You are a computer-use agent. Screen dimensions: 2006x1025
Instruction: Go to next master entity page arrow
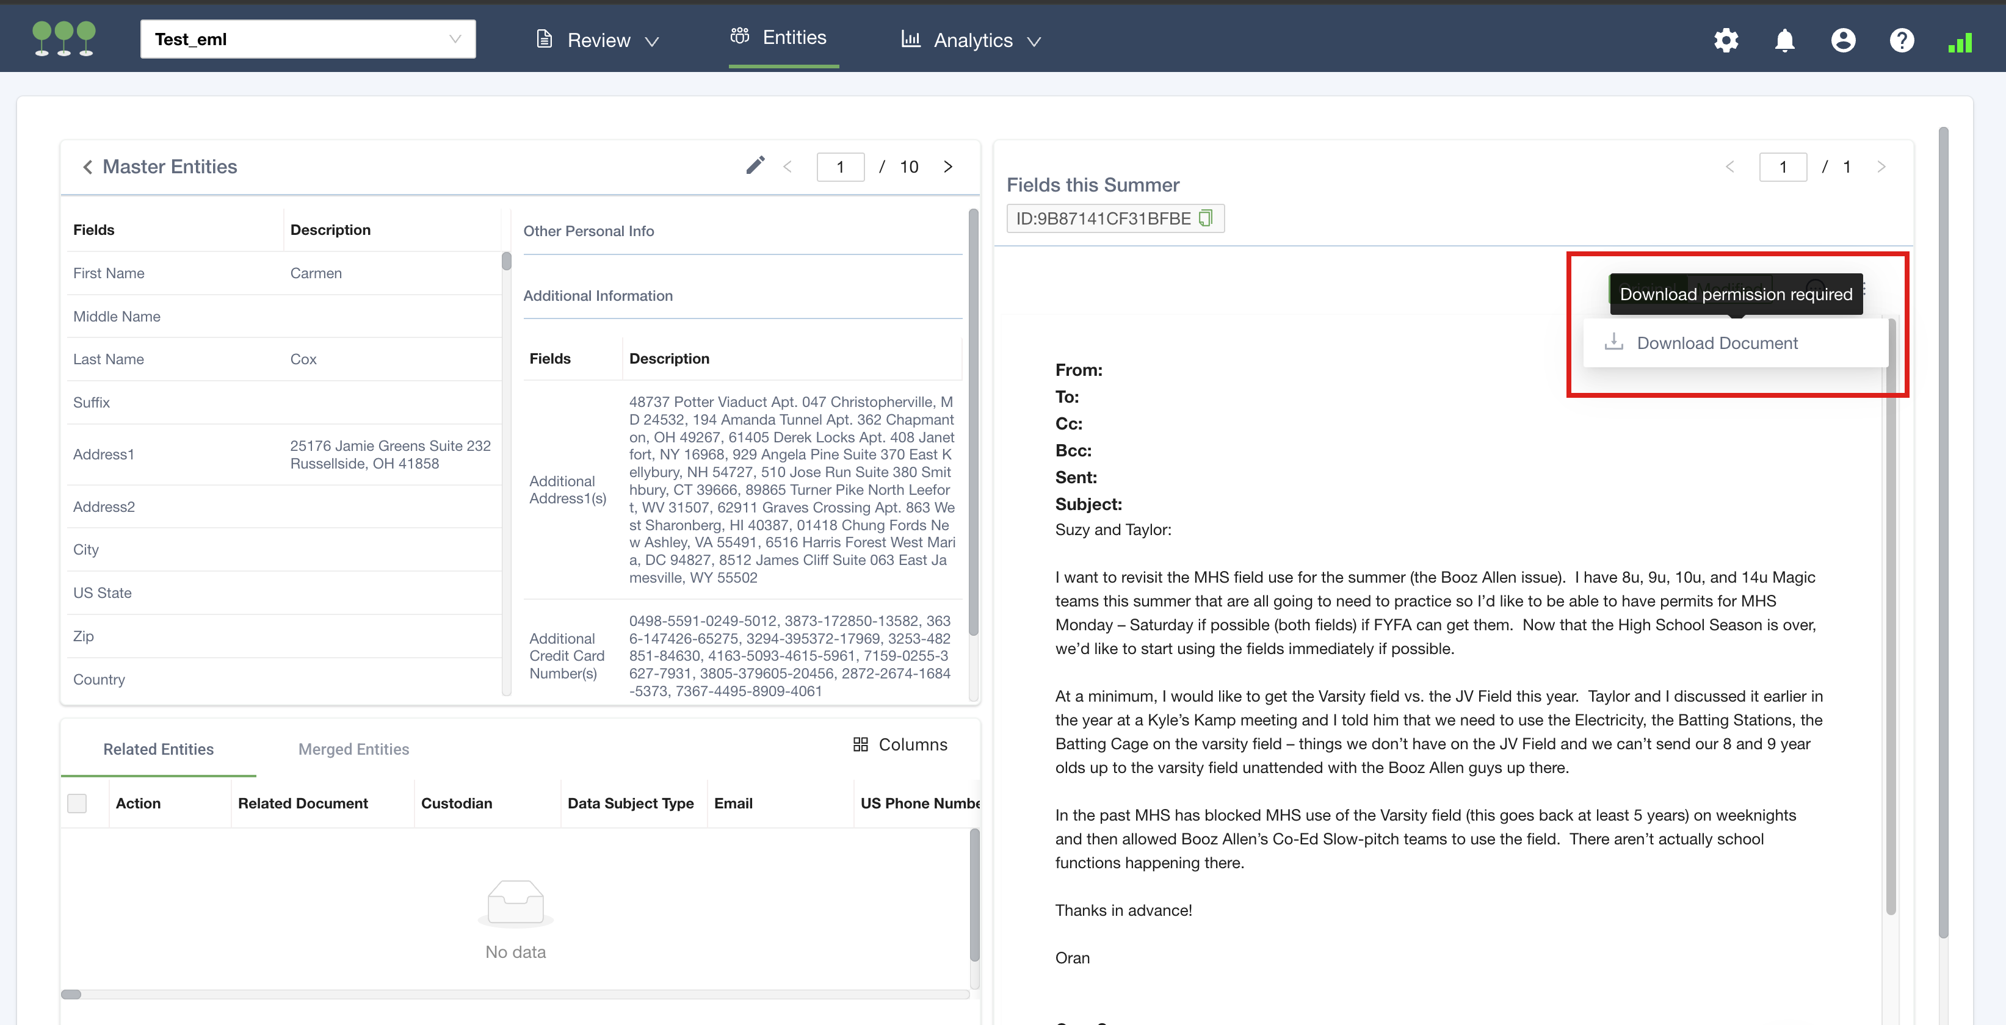947,167
